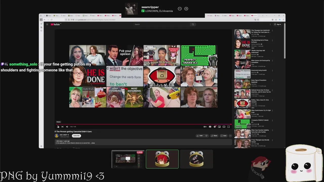This screenshot has height=182, width=324.
Task: Open the AGC ANDY channel avatar
Action: pos(56,136)
